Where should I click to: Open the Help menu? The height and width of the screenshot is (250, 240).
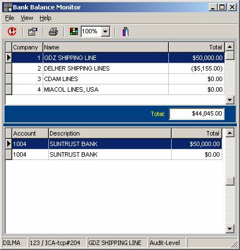(46, 18)
